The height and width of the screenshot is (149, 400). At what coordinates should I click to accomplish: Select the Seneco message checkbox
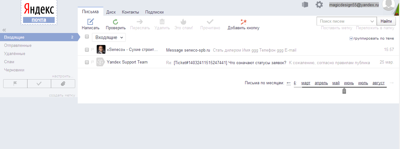[87, 50]
